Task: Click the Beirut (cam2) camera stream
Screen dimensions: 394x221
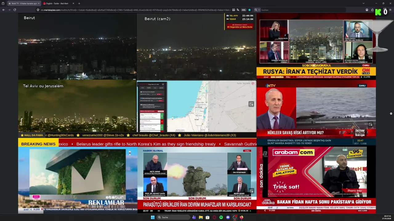Action: [x=196, y=47]
